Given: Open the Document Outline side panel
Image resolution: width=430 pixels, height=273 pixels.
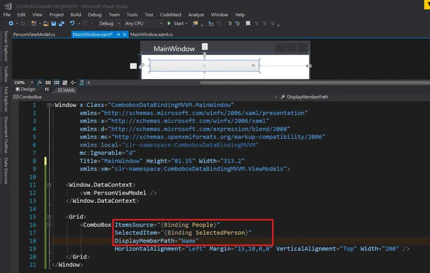Looking at the screenshot, I should [6, 135].
